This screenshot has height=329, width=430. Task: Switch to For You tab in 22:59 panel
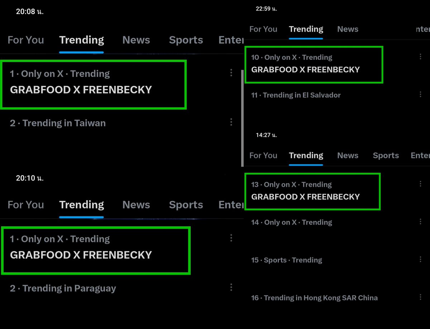pos(263,29)
